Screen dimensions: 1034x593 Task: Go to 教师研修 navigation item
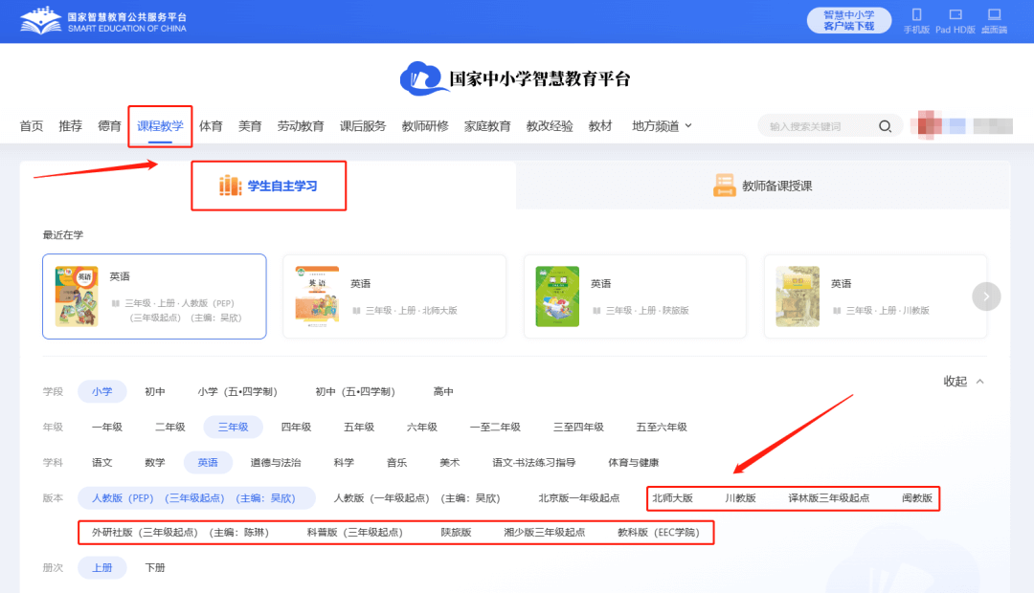[x=425, y=126]
